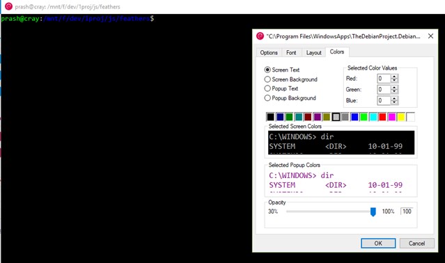The image size is (445, 263).
Task: Open the Colors tab
Action: tap(337, 52)
